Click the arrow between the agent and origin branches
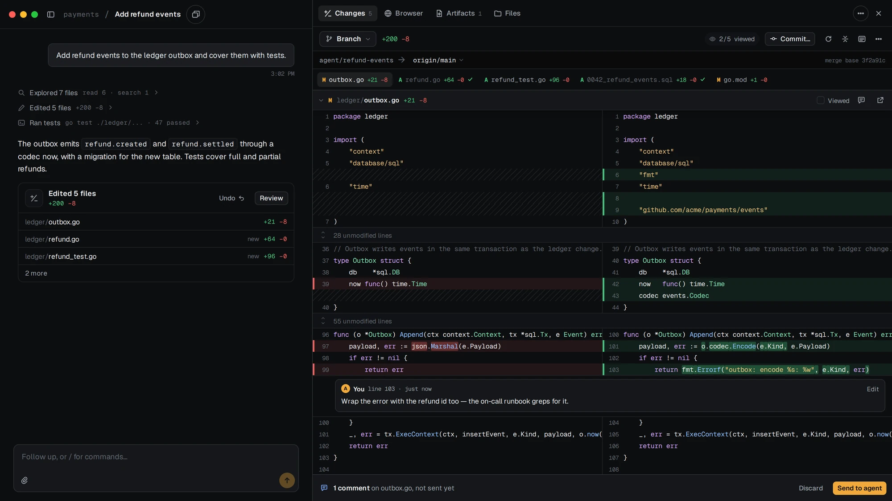892x501 pixels. click(x=401, y=60)
